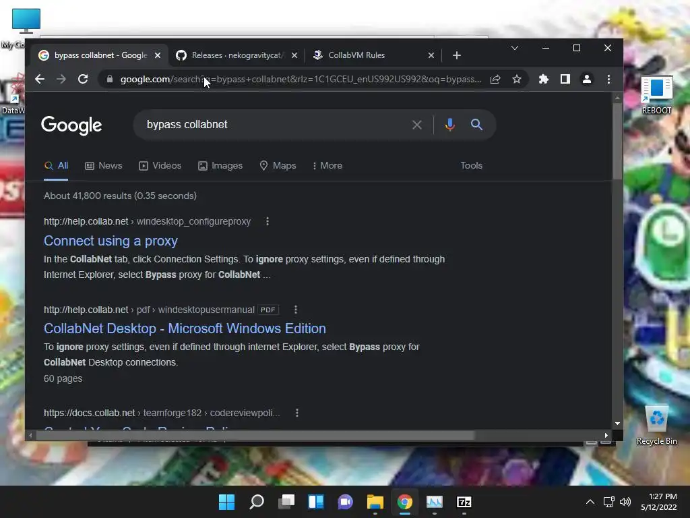
Task: Switch to Videos results
Action: click(x=160, y=166)
